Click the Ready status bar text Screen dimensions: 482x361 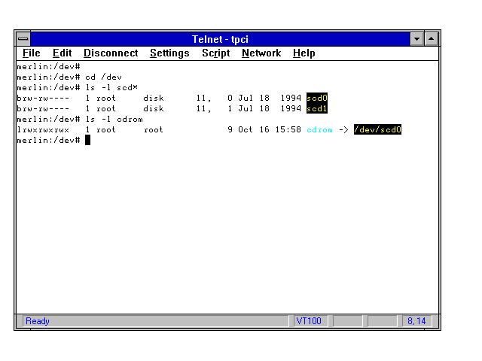click(38, 321)
